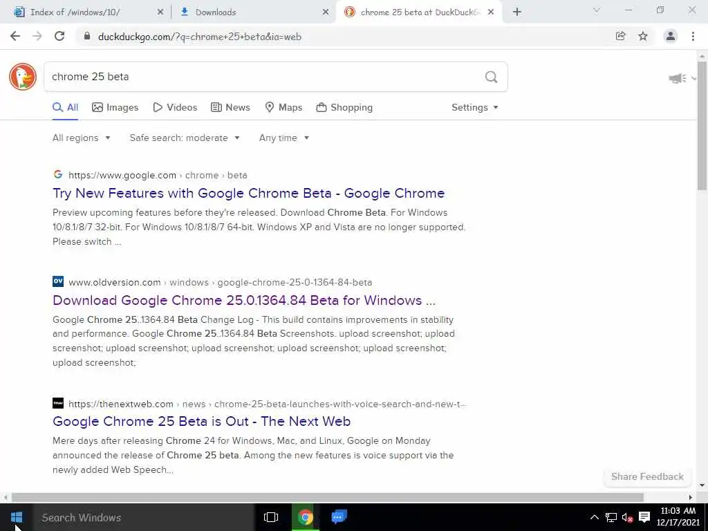Select the Images search tab
This screenshot has height=531, width=708.
[x=115, y=107]
